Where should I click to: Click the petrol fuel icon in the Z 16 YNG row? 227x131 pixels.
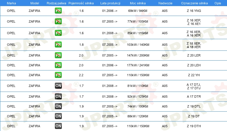[x=58, y=11]
